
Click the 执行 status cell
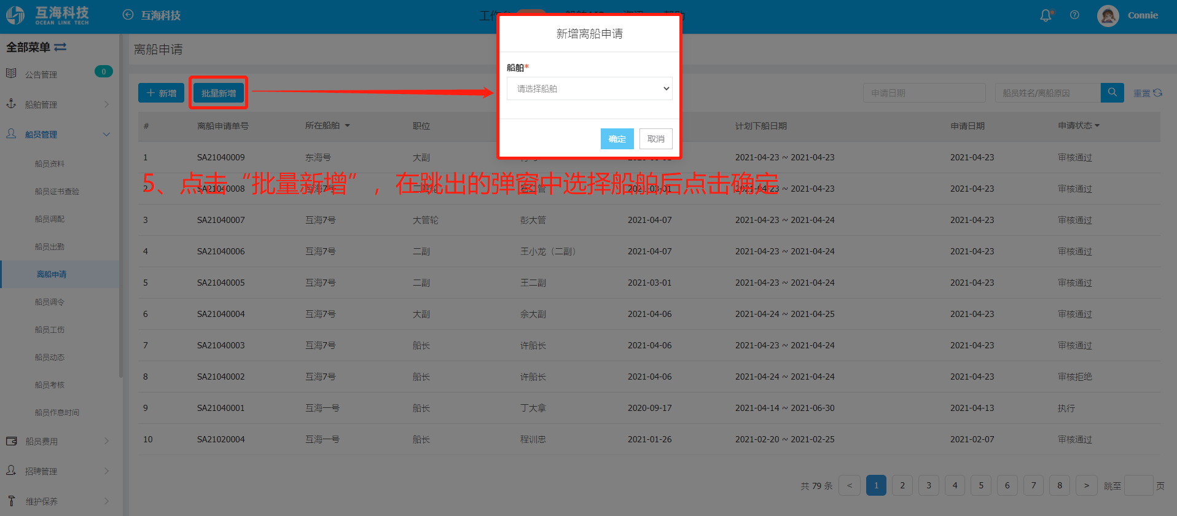click(x=1066, y=408)
